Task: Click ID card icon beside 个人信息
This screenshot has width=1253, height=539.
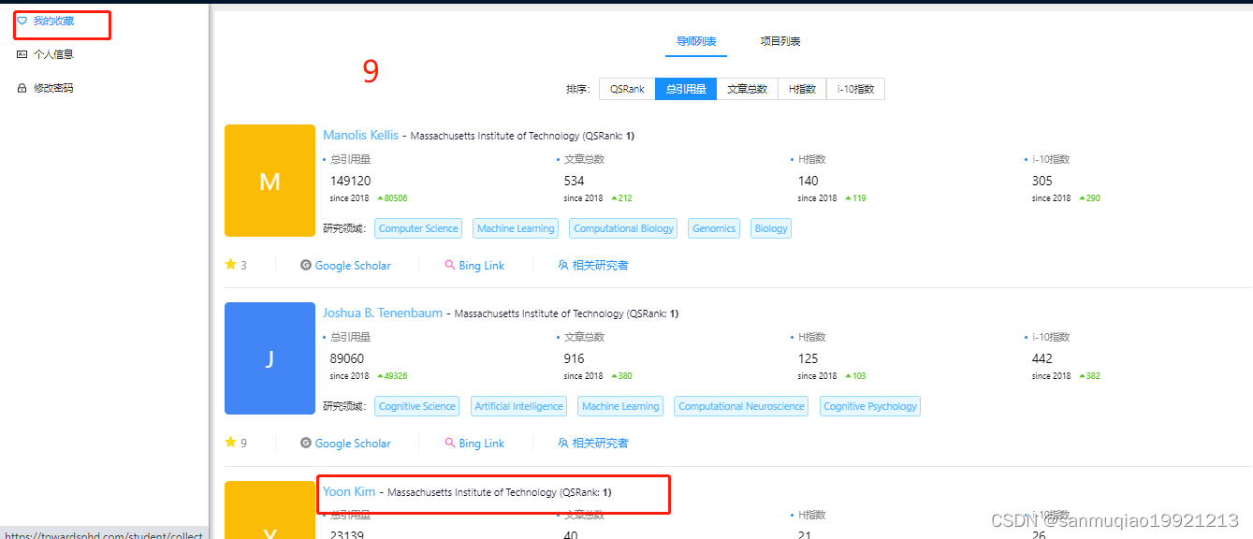Action: click(x=22, y=54)
